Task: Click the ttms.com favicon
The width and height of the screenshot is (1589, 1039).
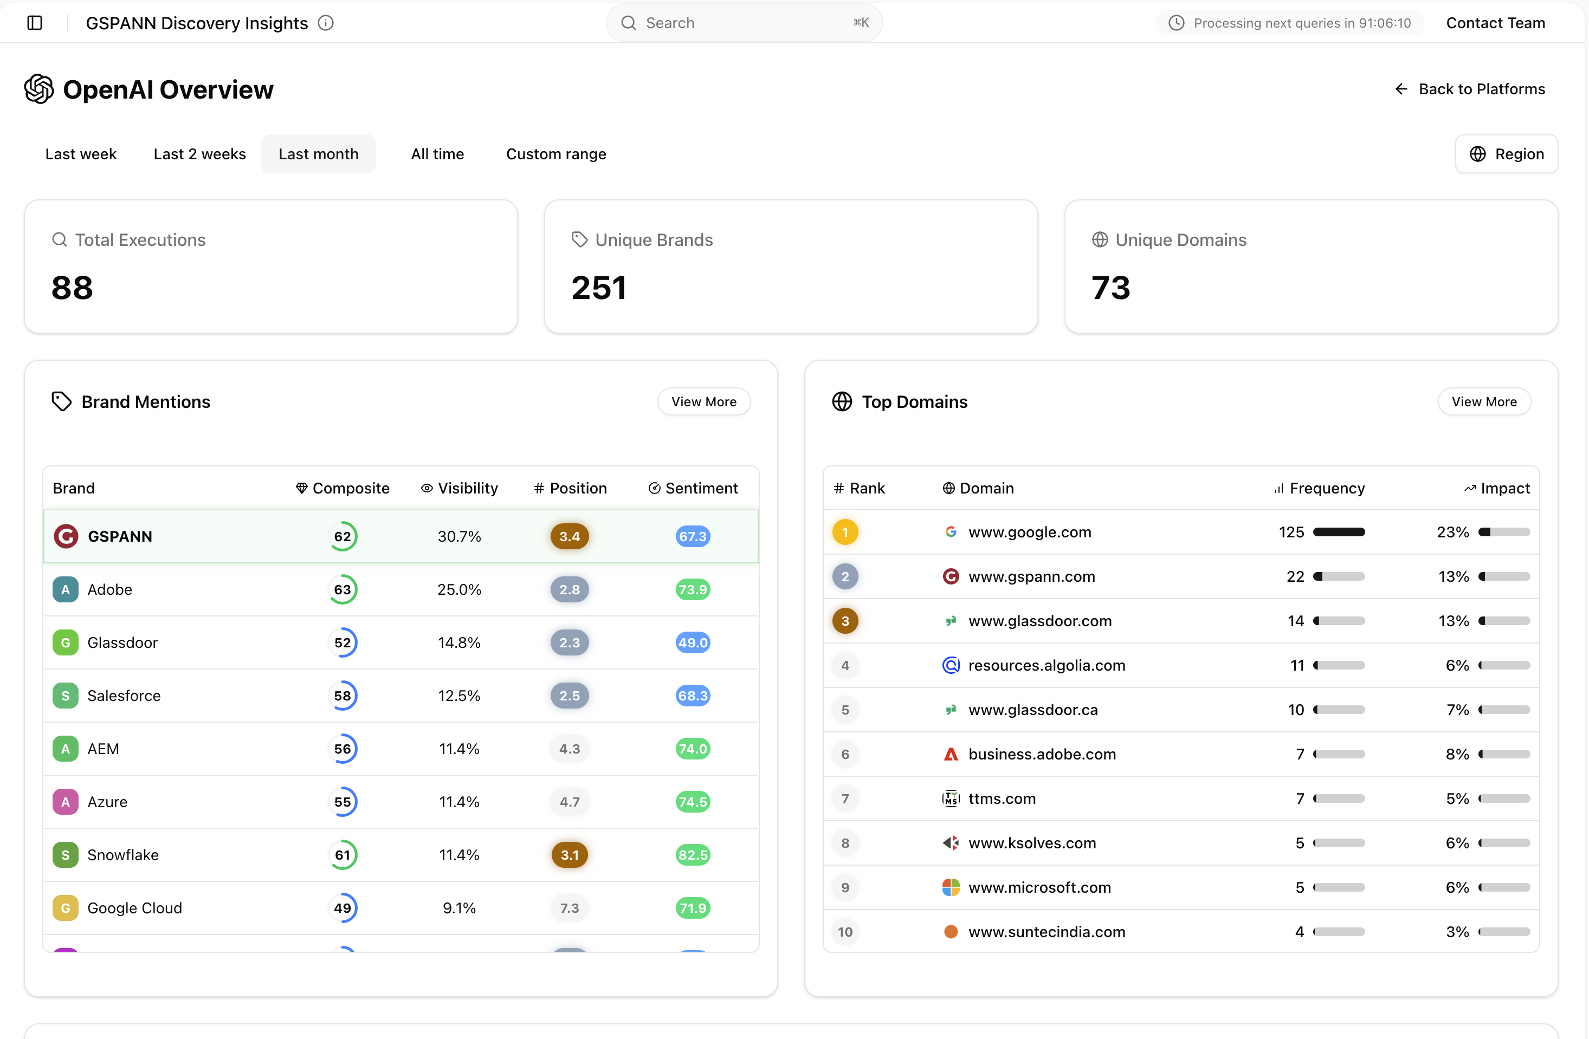Action: (951, 798)
